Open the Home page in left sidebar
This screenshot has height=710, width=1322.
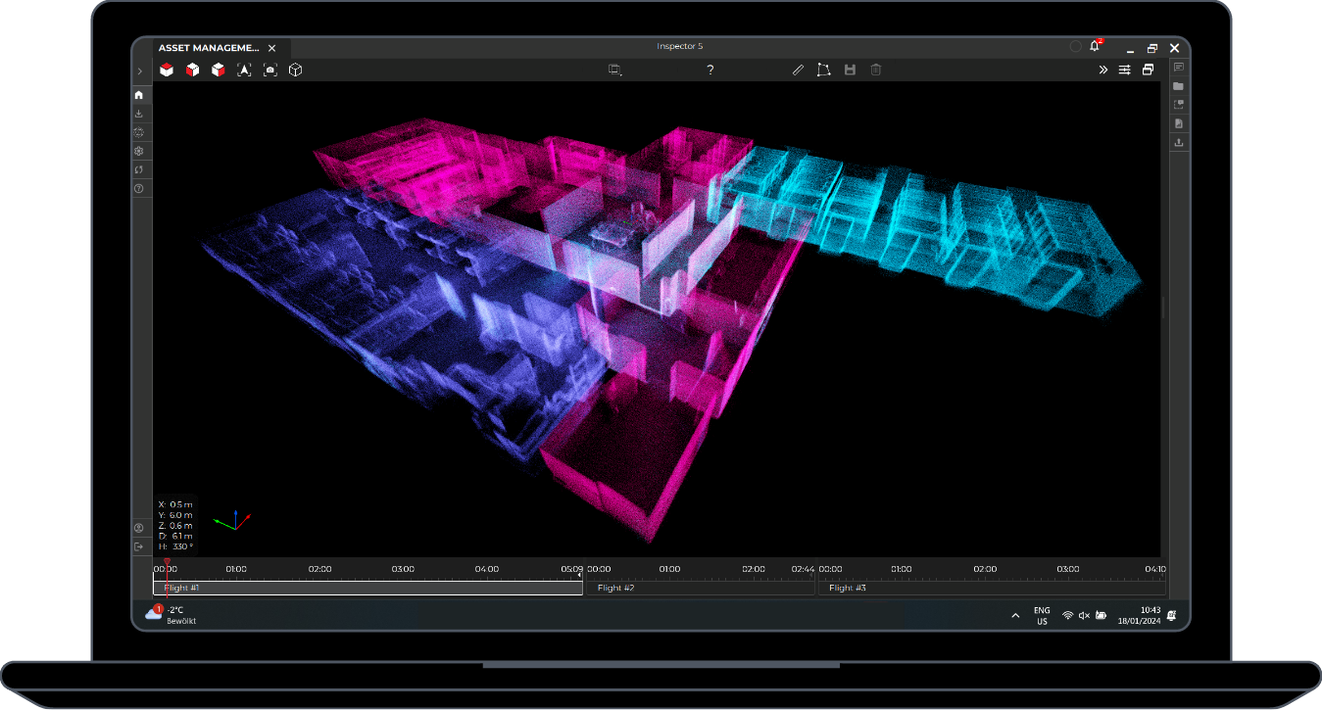click(139, 95)
